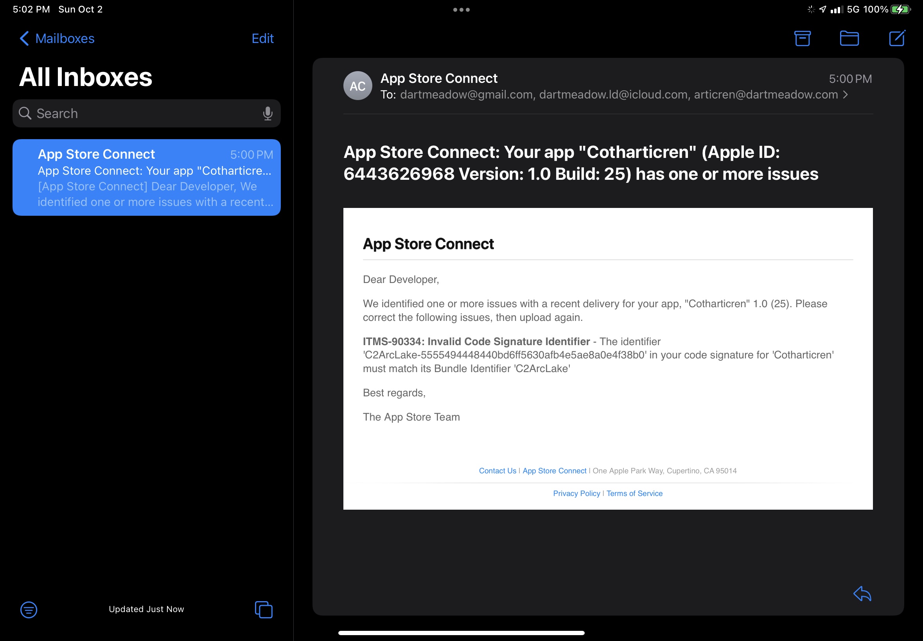Tap the Updated Just Now status text

146,609
